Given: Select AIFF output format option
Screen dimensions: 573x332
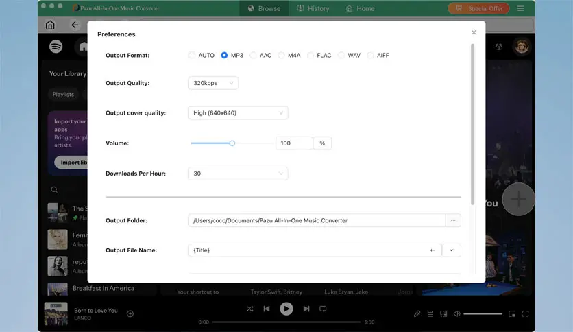Looking at the screenshot, I should point(370,55).
